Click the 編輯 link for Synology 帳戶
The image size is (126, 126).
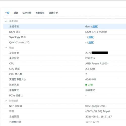(x=91, y=37)
